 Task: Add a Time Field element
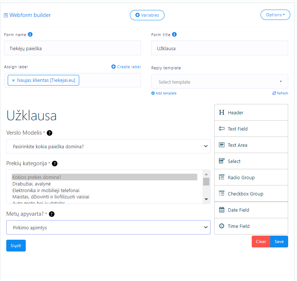point(251,226)
